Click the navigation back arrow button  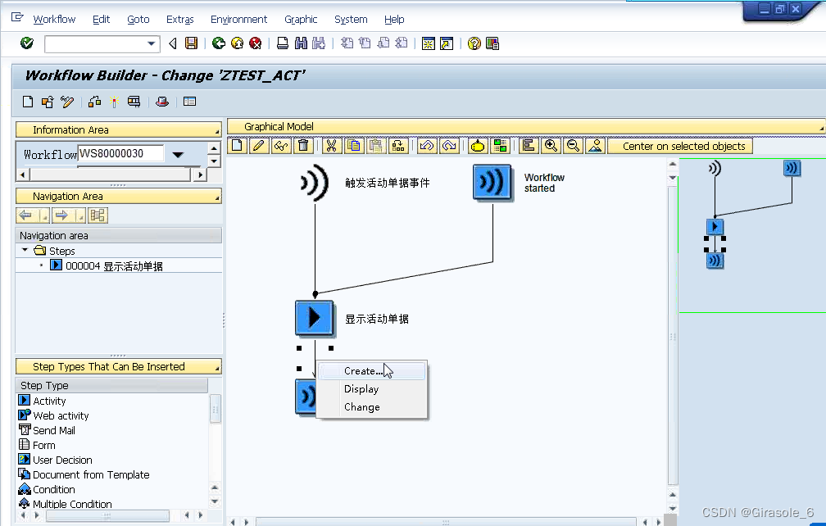(25, 215)
